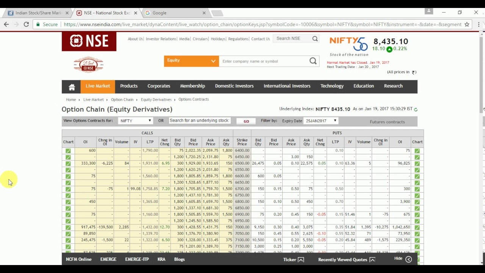485x273 pixels.
Task: Open the Technology menu
Action: point(332,86)
